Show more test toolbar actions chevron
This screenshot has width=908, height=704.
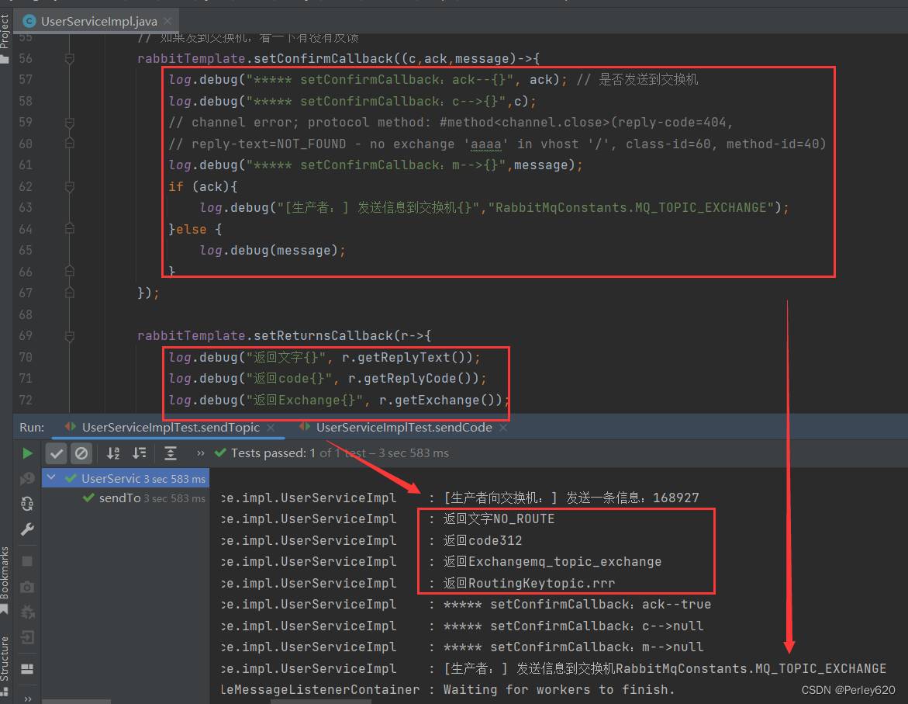[x=200, y=453]
